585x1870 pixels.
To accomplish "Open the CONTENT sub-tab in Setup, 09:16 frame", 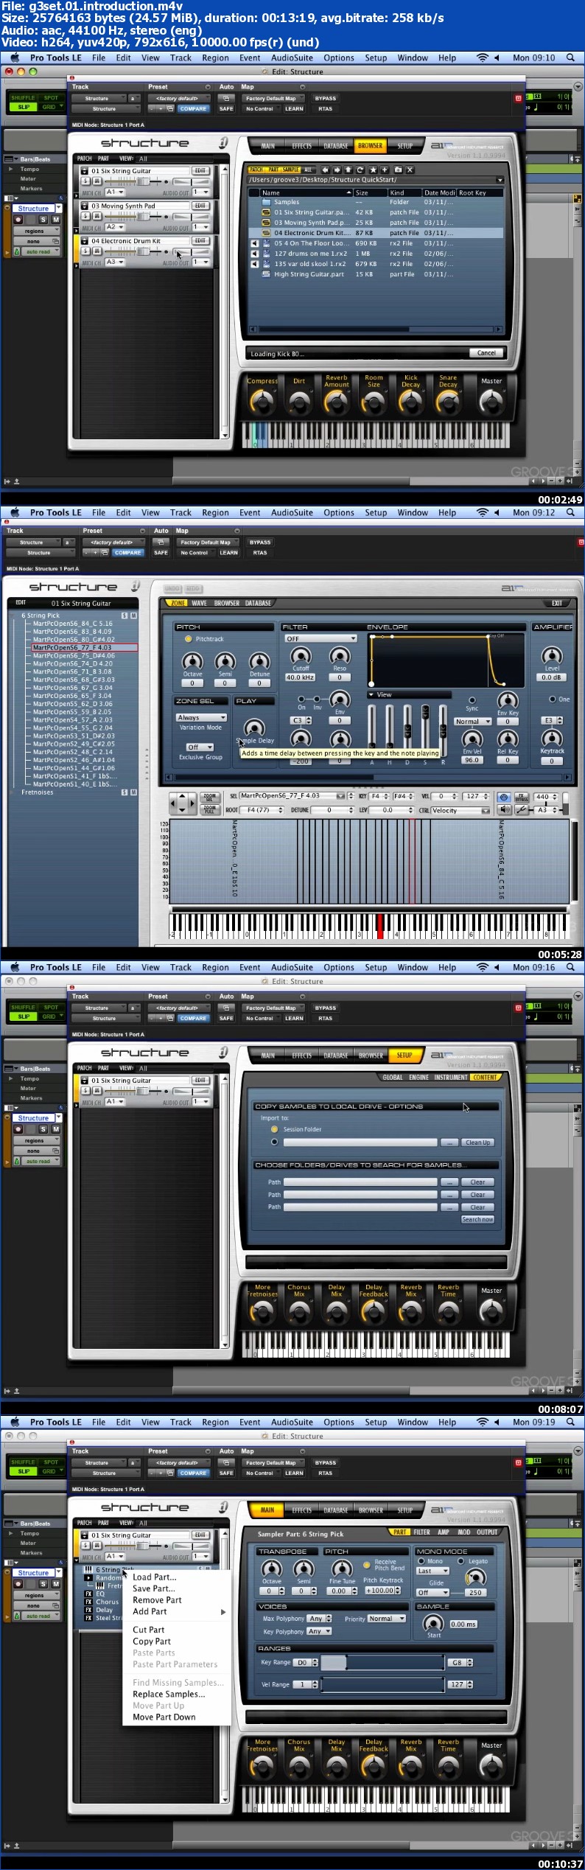I will pos(485,1077).
